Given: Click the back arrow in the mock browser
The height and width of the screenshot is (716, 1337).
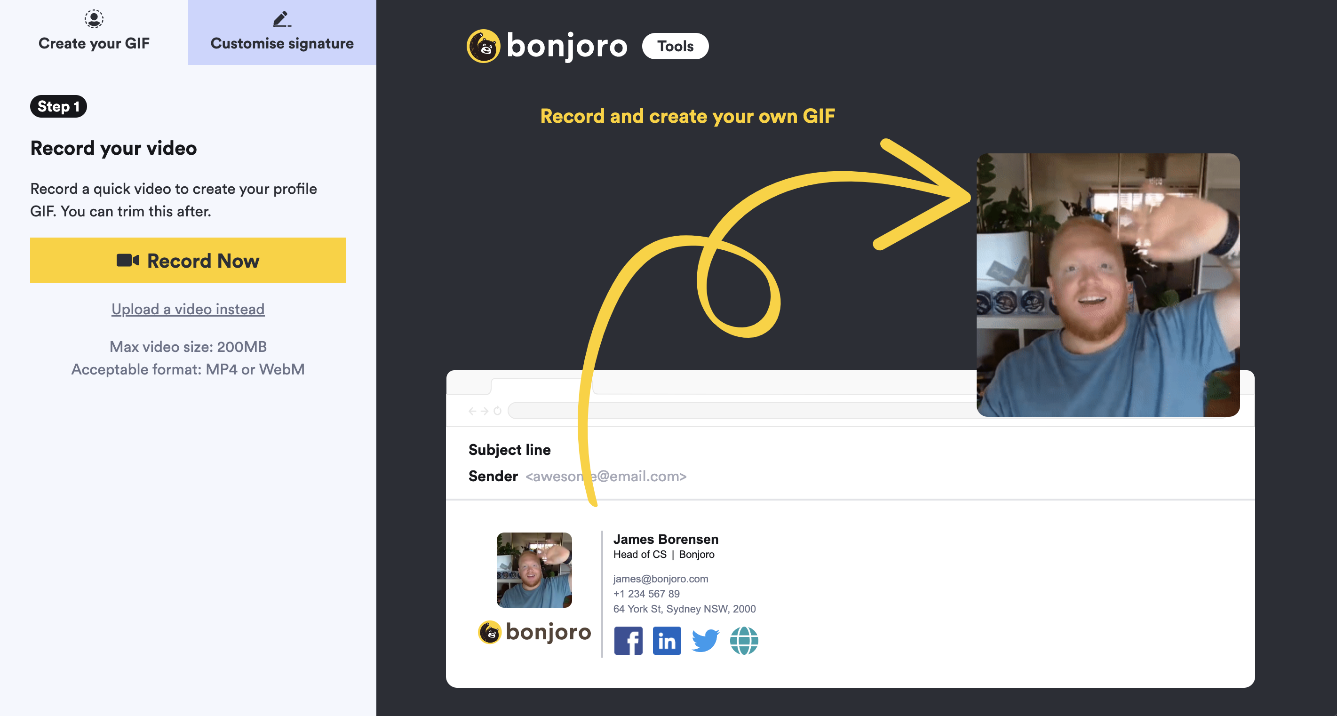Looking at the screenshot, I should tap(472, 411).
